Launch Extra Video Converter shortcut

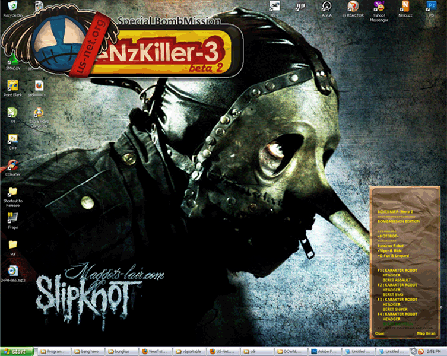[x=39, y=117]
